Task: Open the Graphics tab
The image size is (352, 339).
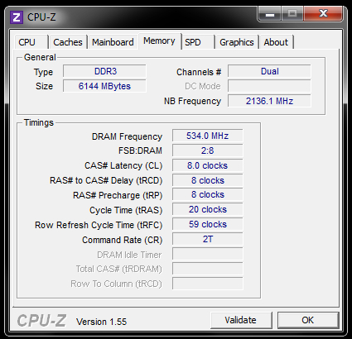Action: tap(237, 42)
